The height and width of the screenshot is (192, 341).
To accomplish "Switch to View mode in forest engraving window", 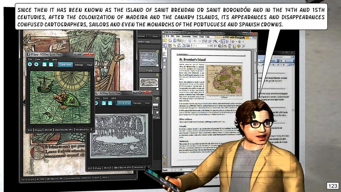I will 147,103.
